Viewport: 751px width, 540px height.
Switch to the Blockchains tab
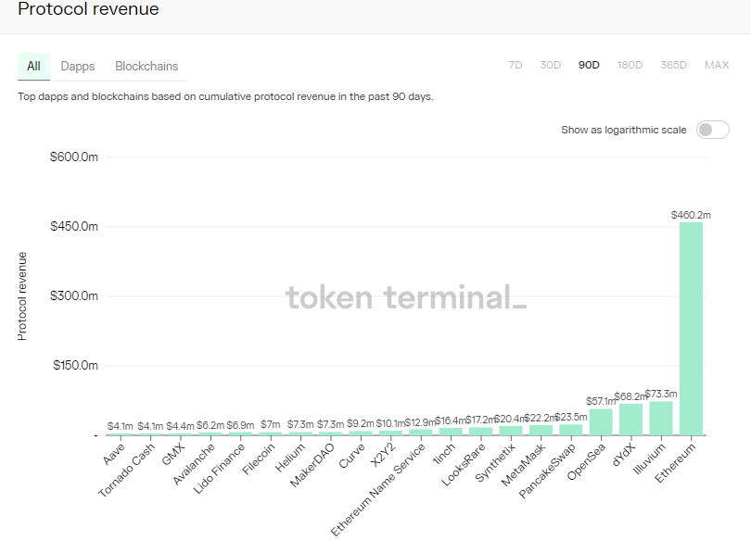146,66
